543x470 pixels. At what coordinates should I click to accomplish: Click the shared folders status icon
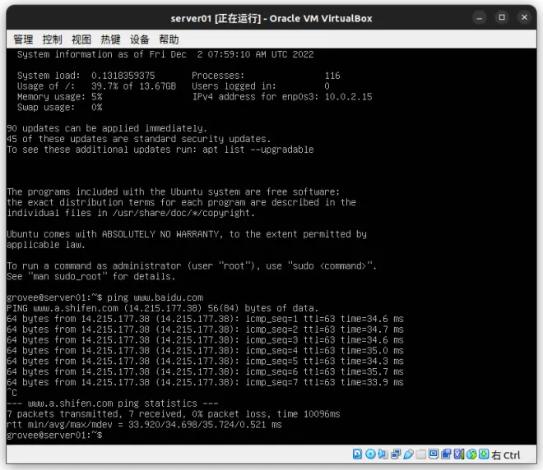(x=420, y=454)
